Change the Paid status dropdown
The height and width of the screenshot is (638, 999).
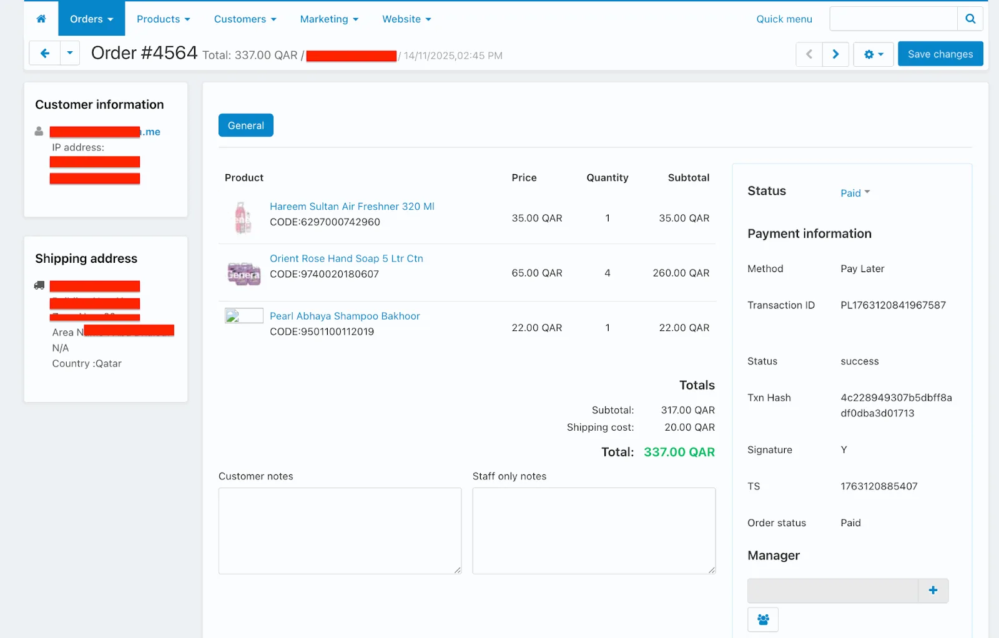[855, 193]
